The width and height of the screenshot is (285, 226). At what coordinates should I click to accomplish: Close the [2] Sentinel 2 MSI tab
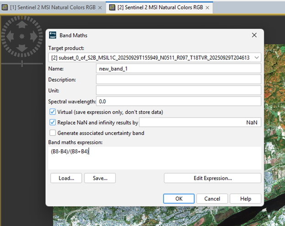coord(207,8)
